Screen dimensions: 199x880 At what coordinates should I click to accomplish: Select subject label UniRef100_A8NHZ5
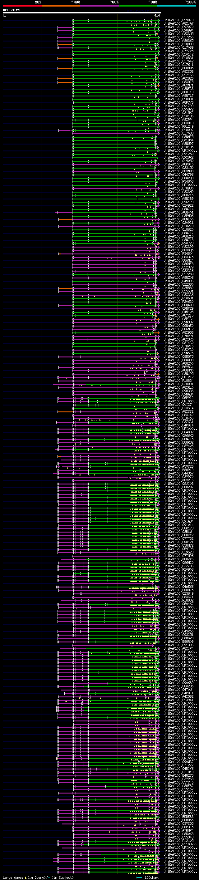coord(178,137)
